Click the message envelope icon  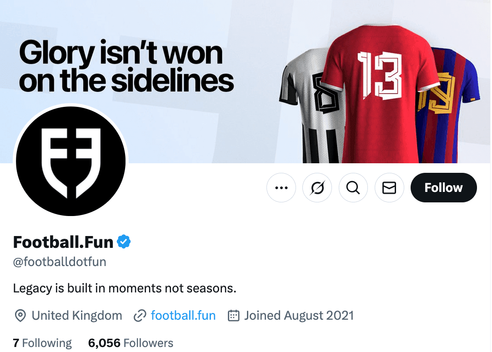[x=389, y=187]
